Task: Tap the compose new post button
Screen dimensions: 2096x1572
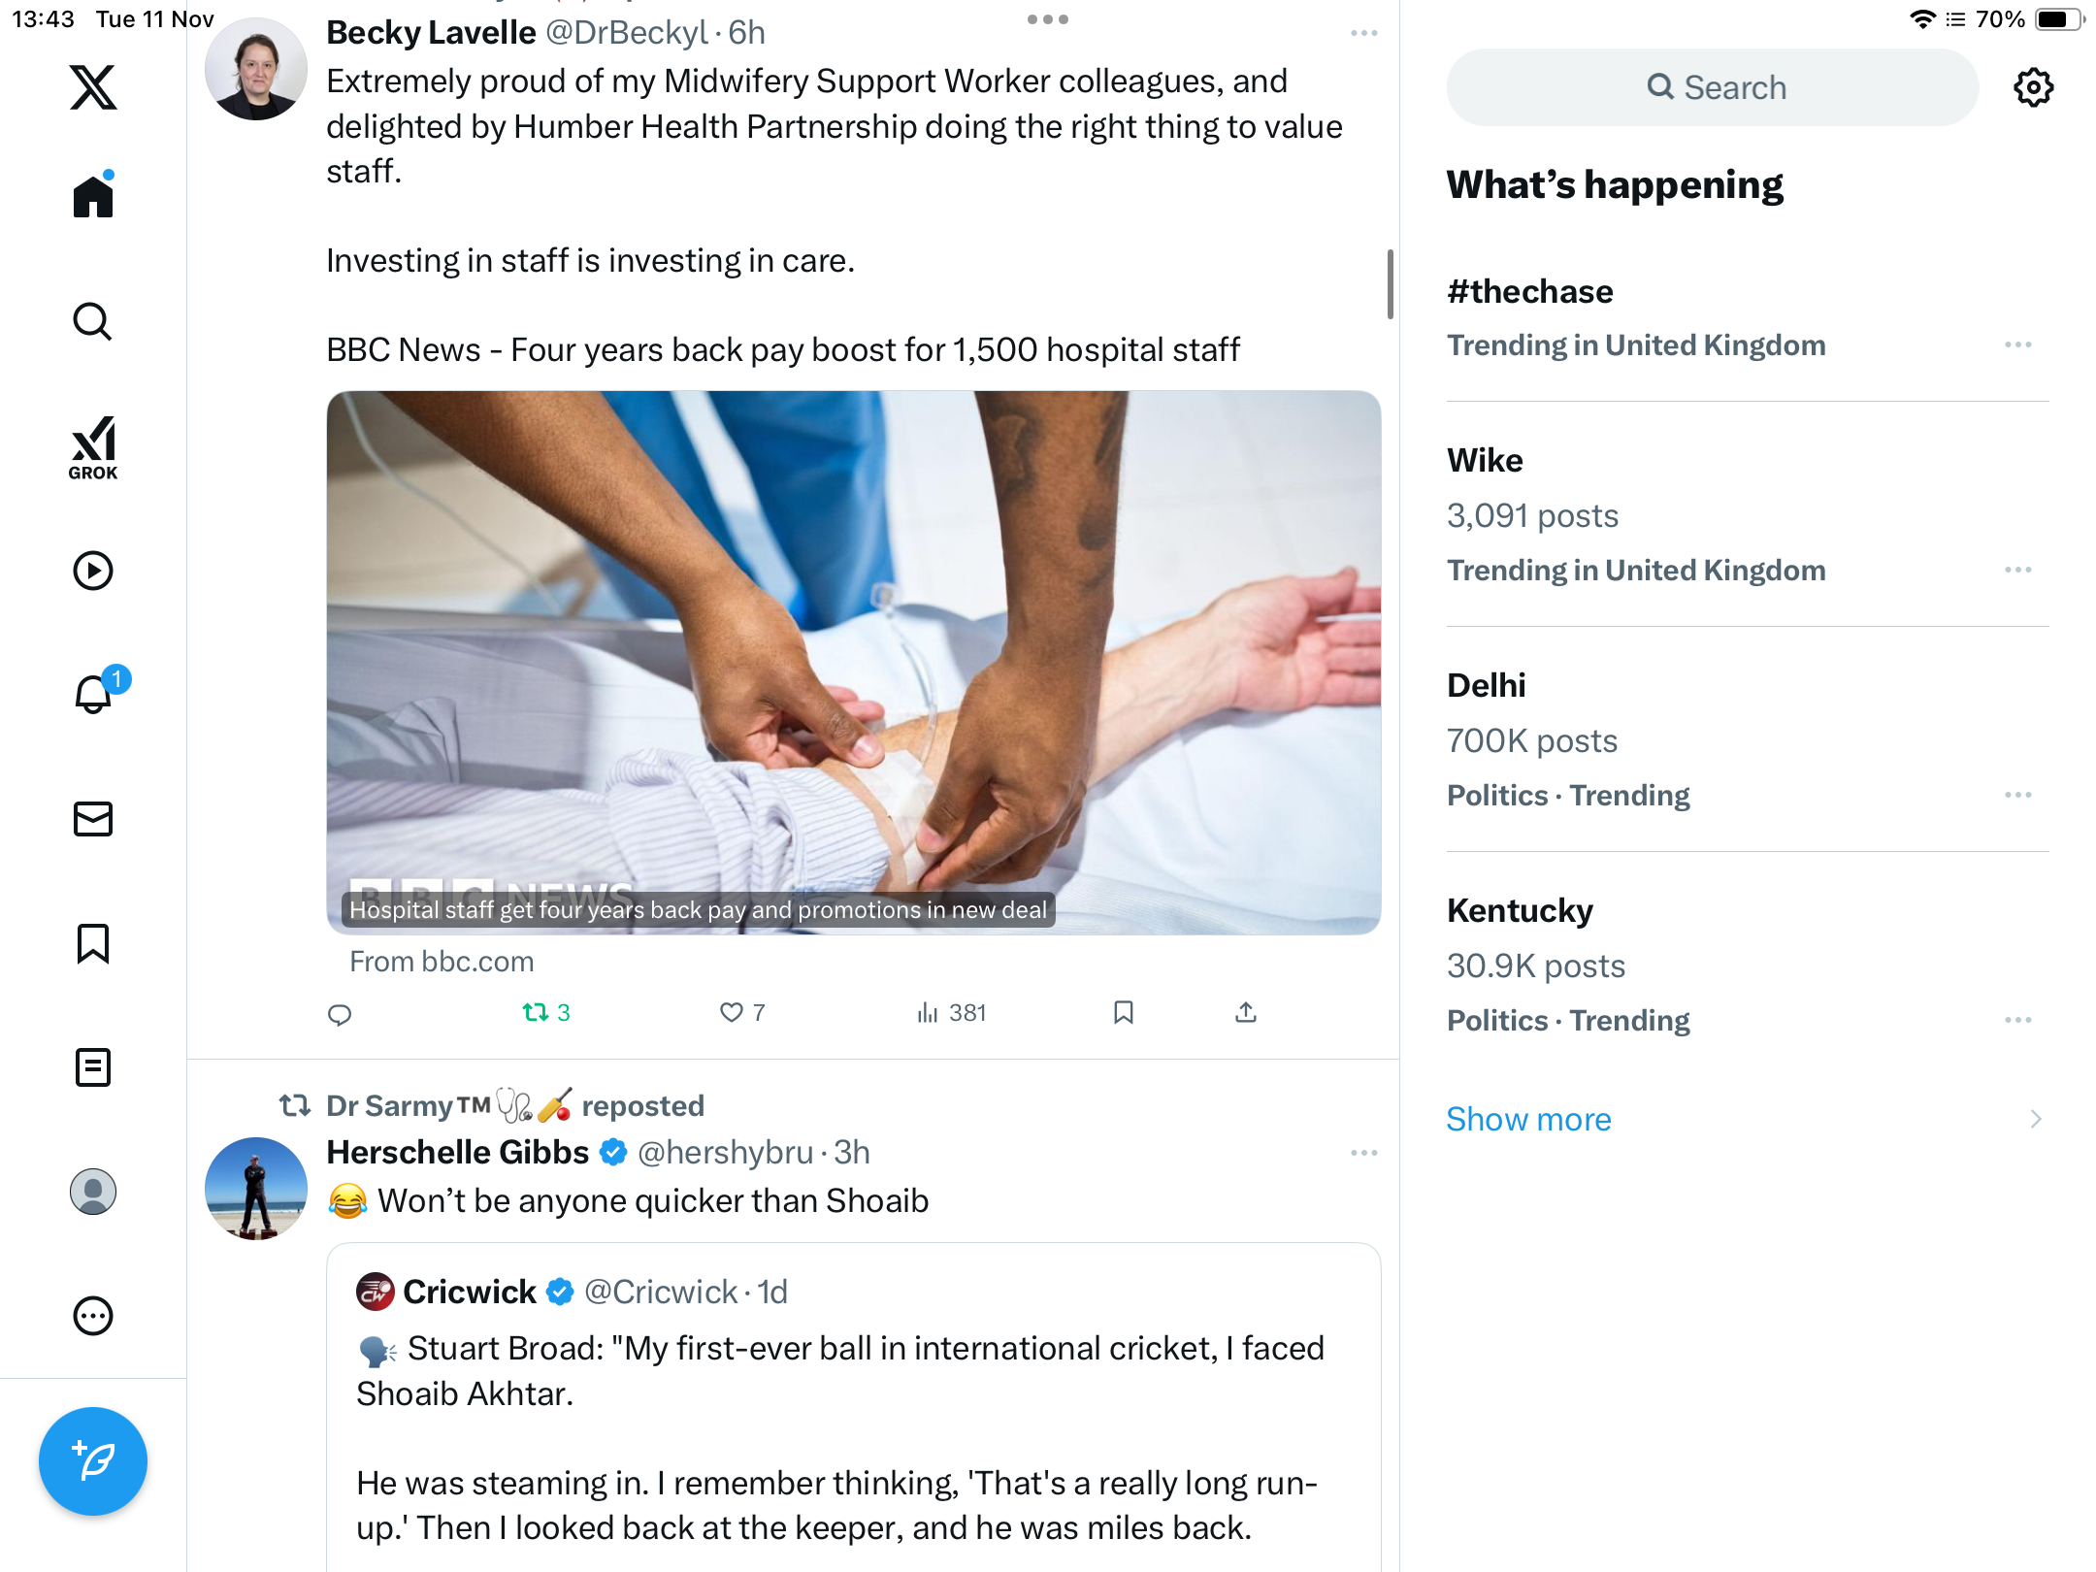Action: 93,1460
